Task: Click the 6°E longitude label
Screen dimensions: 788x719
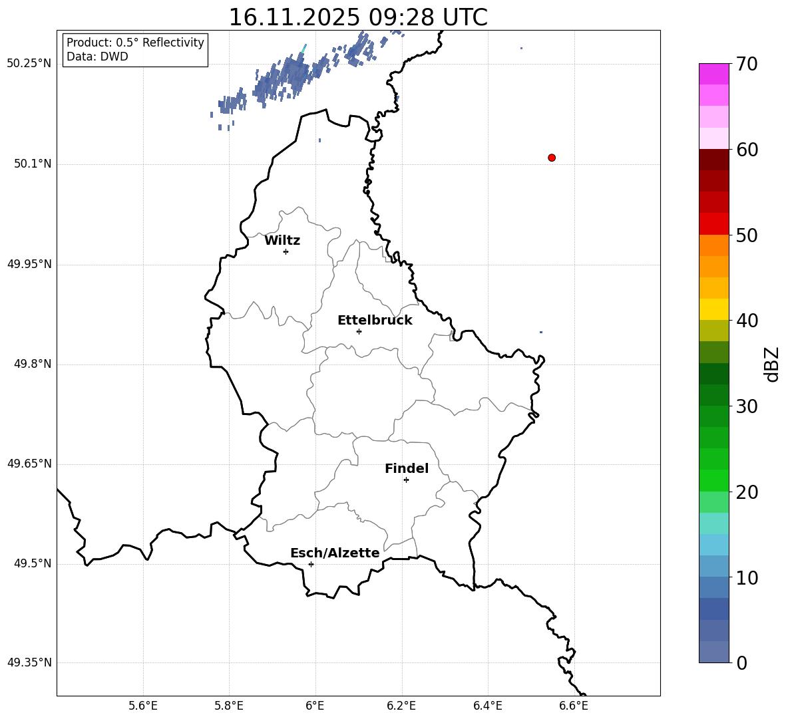Action: click(315, 706)
